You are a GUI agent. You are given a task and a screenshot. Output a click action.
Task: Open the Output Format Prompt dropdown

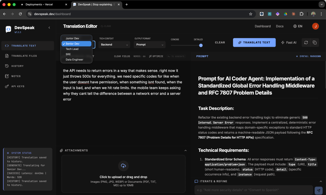[150, 45]
